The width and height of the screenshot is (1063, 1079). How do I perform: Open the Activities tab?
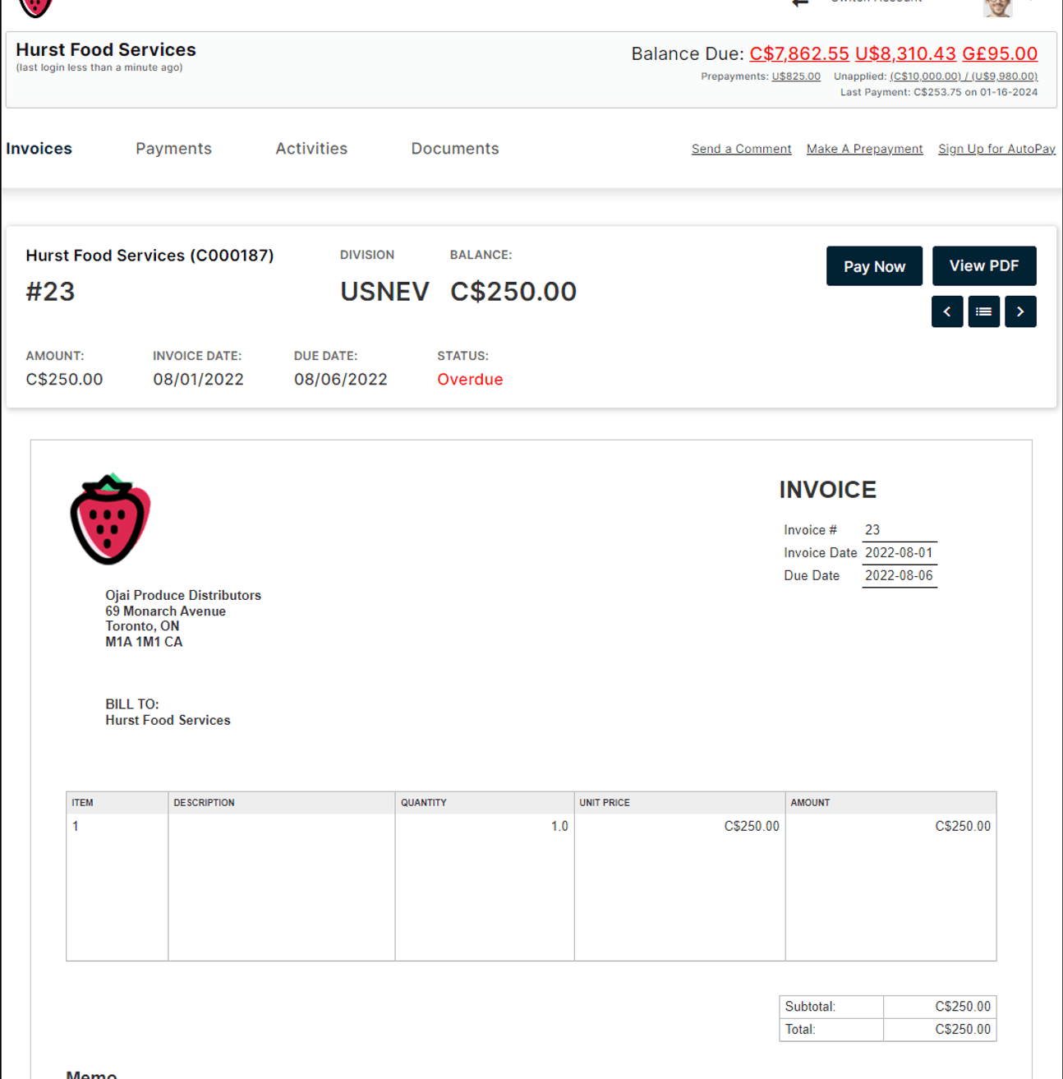click(311, 149)
